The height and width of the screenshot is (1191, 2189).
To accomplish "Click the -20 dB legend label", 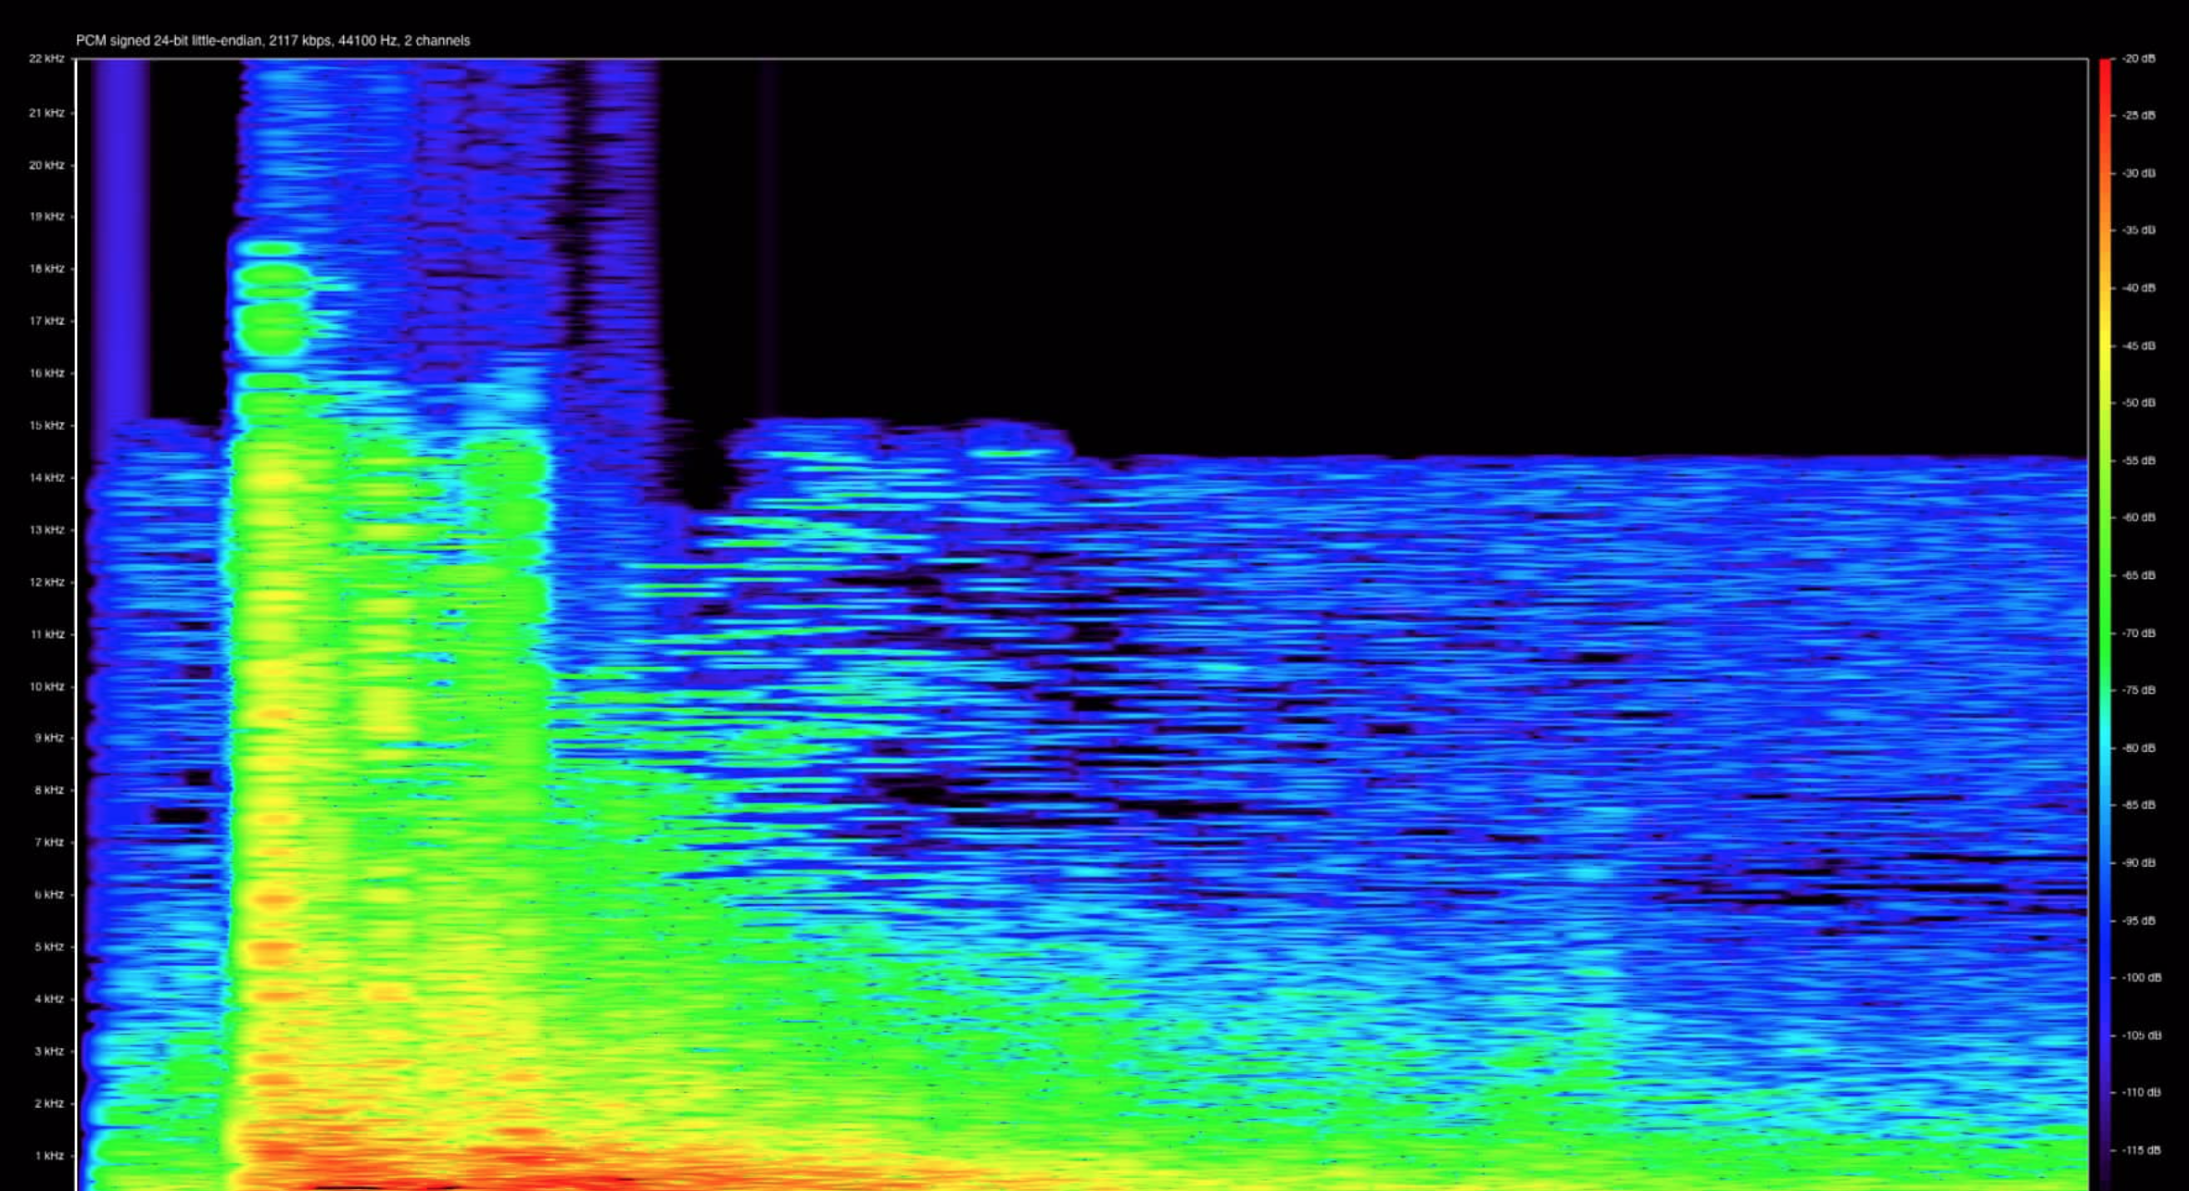I will tap(2138, 58).
